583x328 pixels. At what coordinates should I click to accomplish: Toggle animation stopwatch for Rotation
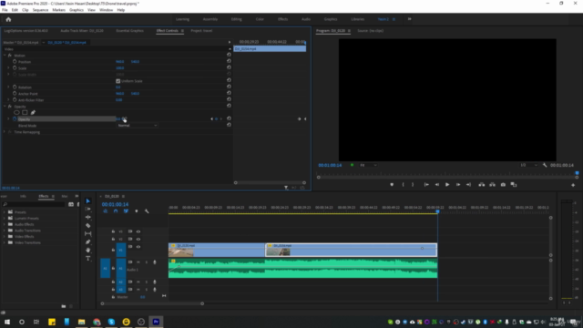15,87
